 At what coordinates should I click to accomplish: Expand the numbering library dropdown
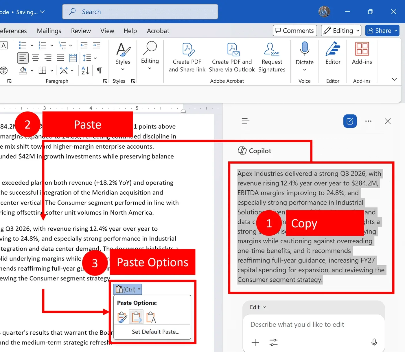pyautogui.click(x=52, y=45)
